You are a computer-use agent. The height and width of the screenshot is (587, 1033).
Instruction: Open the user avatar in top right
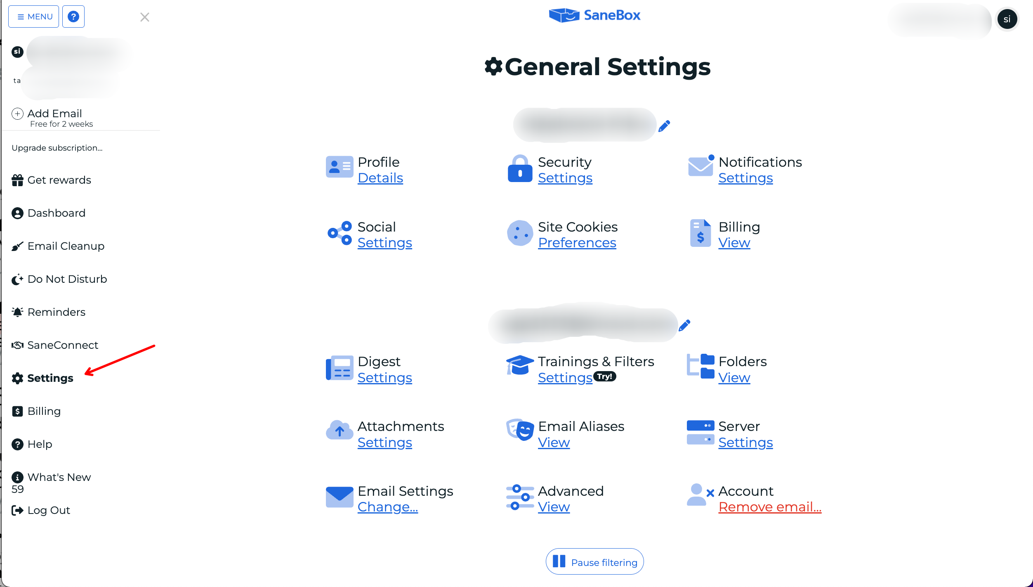1007,19
